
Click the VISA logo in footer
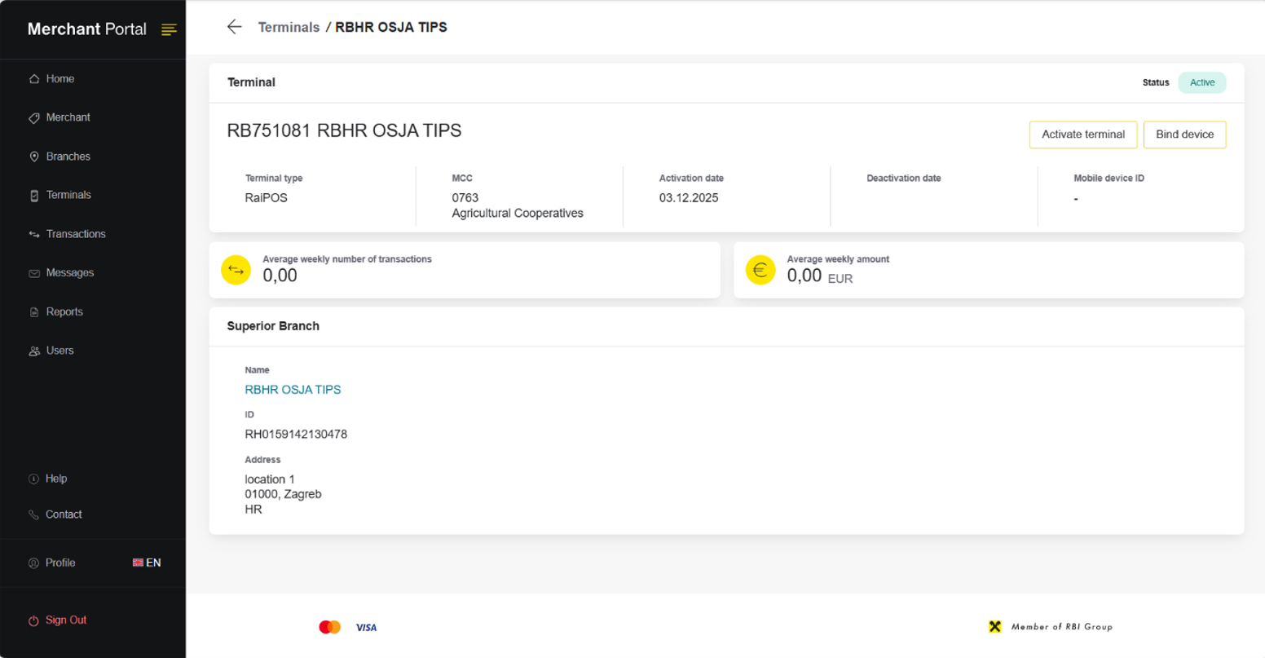coord(366,627)
